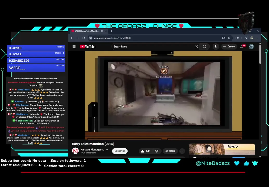View site information icon in address bar

coord(91,38)
